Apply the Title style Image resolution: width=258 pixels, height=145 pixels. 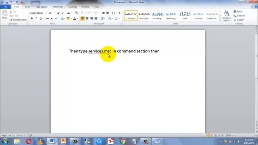[185, 16]
